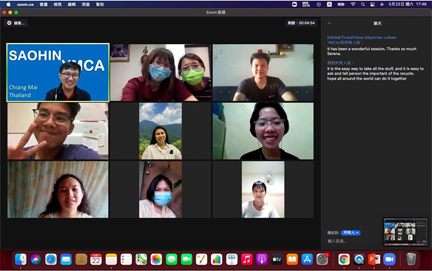Open QuickTime Player from the Dock
The image size is (432, 271).
[x=359, y=259]
